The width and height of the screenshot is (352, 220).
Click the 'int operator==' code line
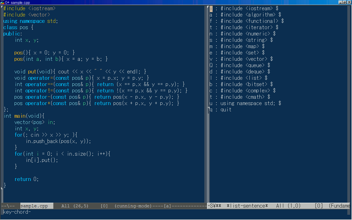tap(100, 84)
